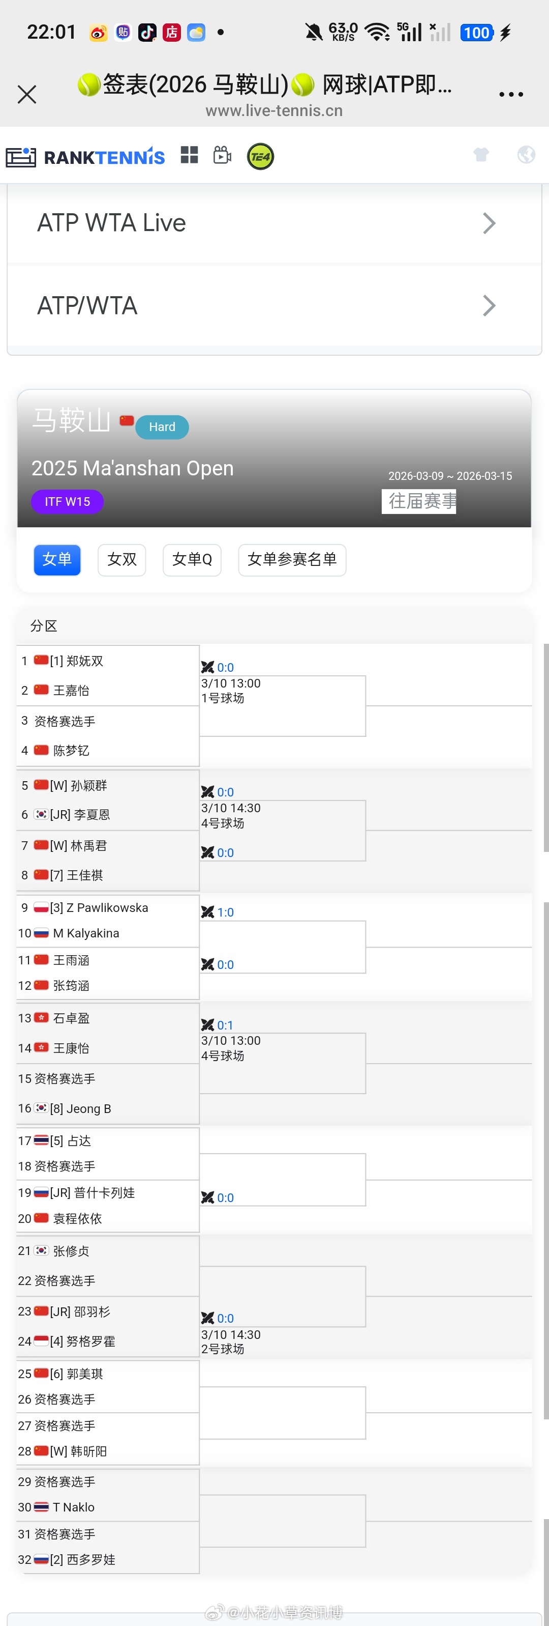The height and width of the screenshot is (1626, 549).
Task: Click the crossed-rackets icon beside the 1:0 score
Action: point(208,911)
